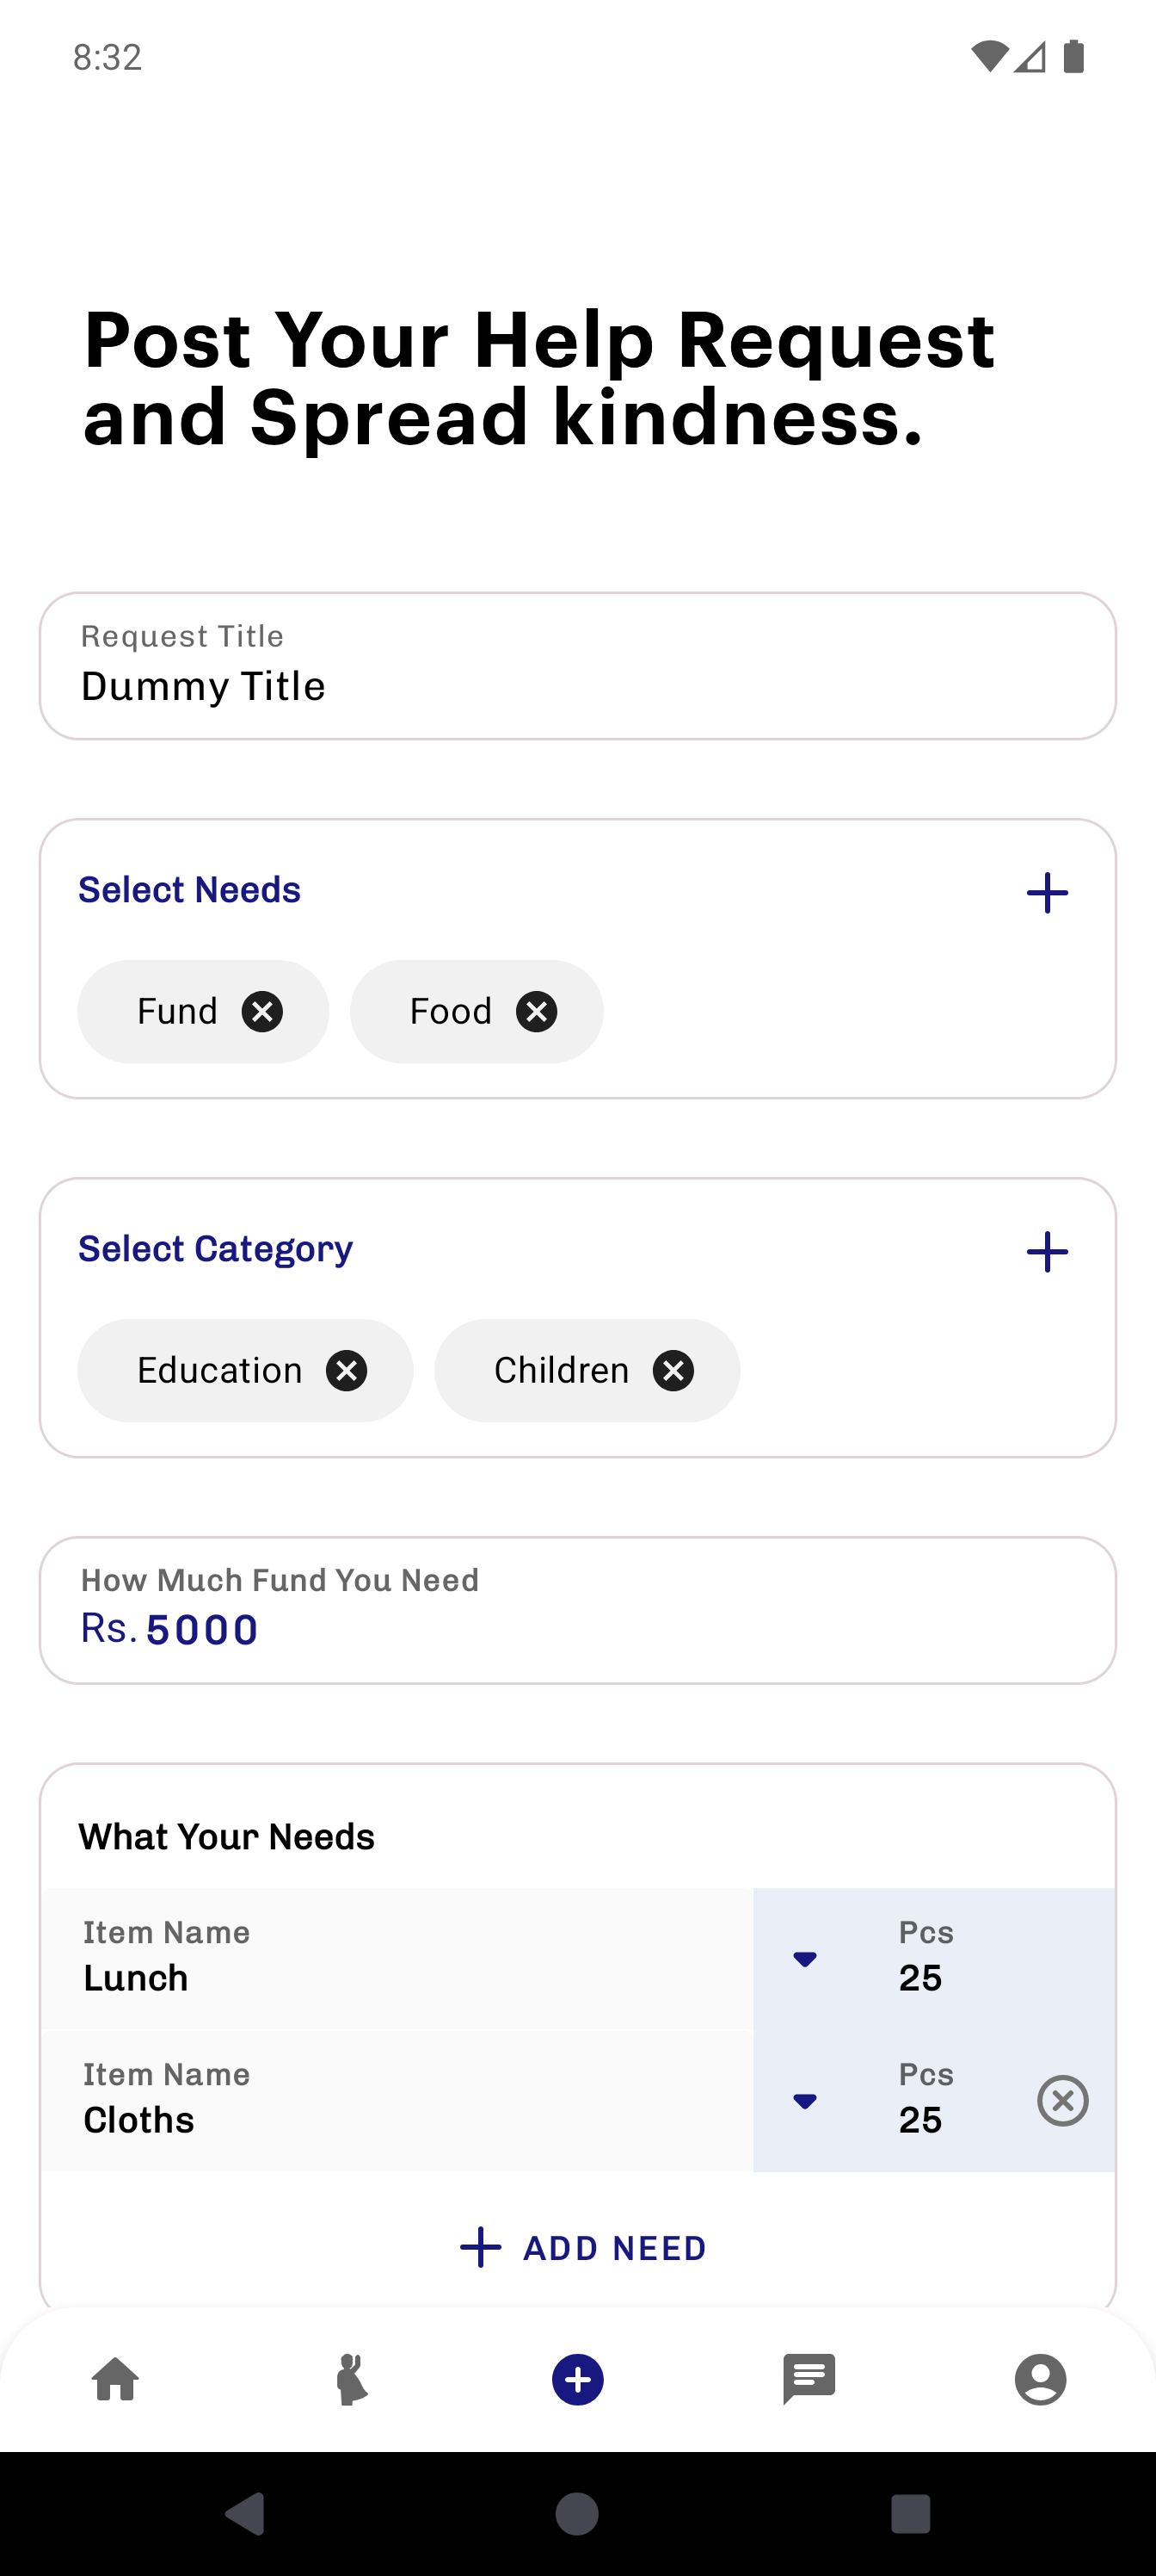Image resolution: width=1156 pixels, height=2576 pixels.
Task: Remove the Children category chip
Action: click(x=673, y=1370)
